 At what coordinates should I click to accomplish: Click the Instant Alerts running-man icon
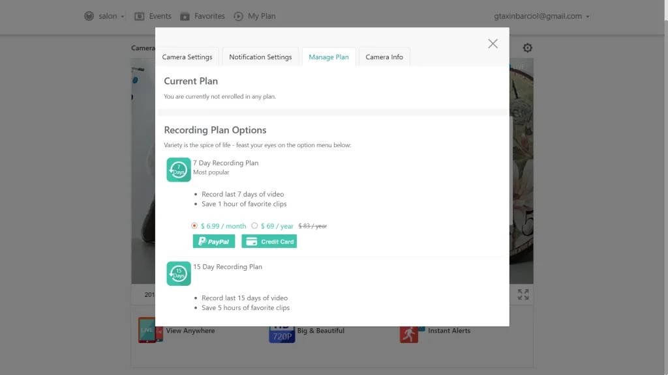click(x=409, y=333)
